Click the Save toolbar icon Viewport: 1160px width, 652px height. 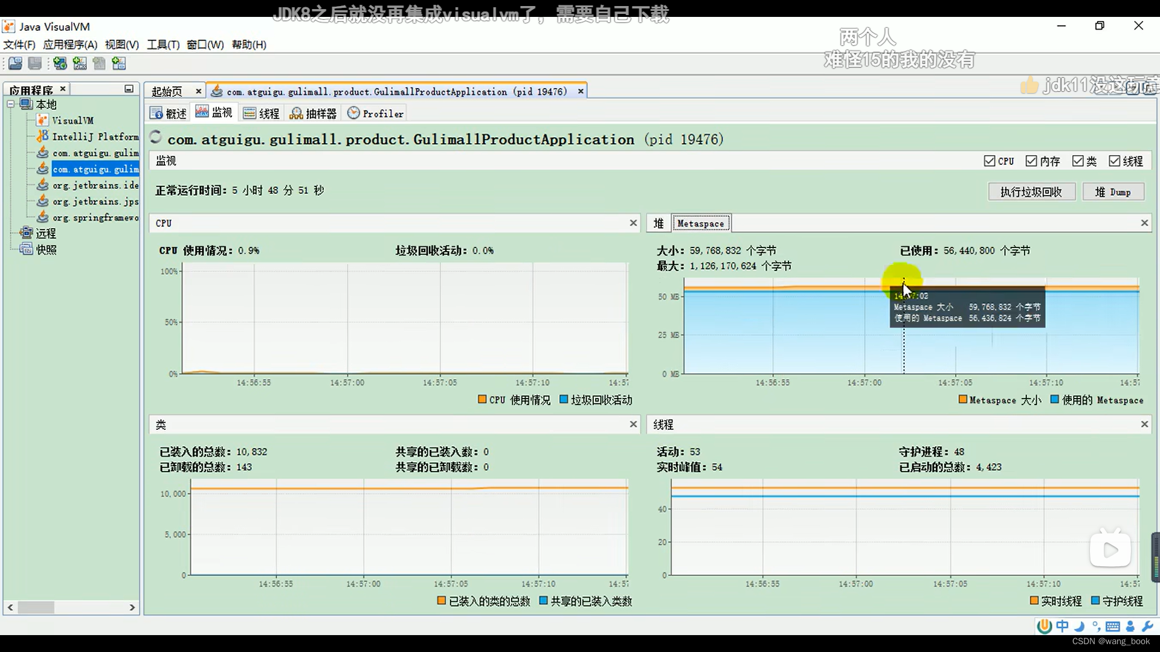[x=35, y=63]
